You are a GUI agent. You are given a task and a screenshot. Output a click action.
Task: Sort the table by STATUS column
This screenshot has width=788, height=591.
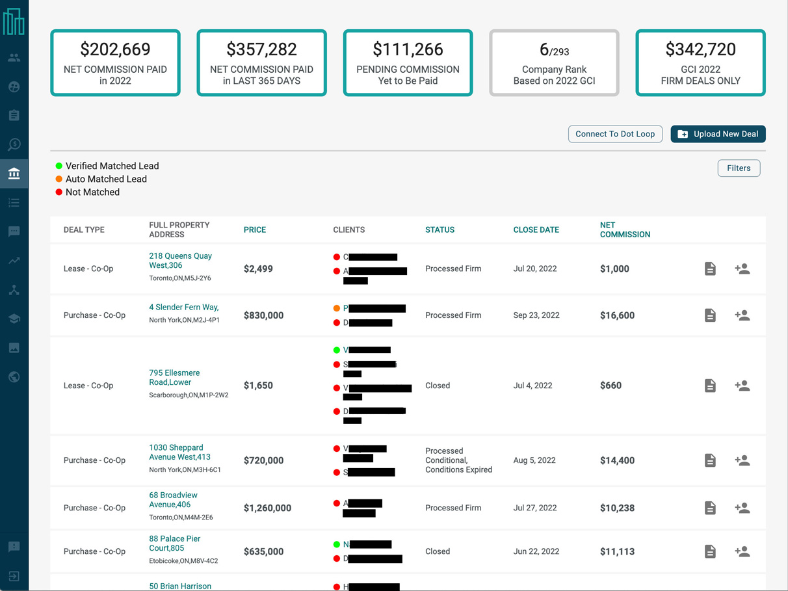pos(440,230)
